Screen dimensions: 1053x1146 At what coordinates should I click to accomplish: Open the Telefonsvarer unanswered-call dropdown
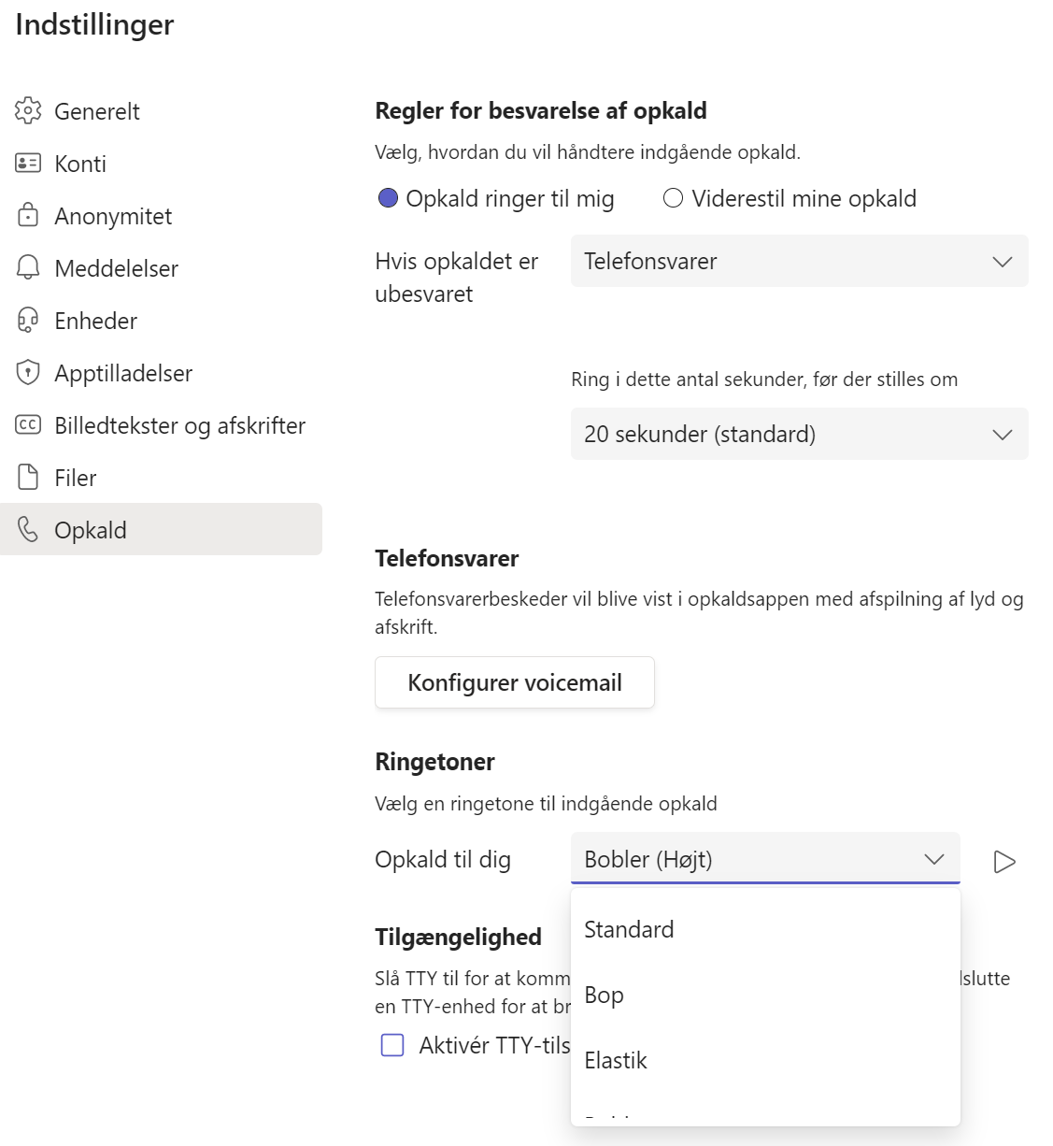[x=799, y=262]
